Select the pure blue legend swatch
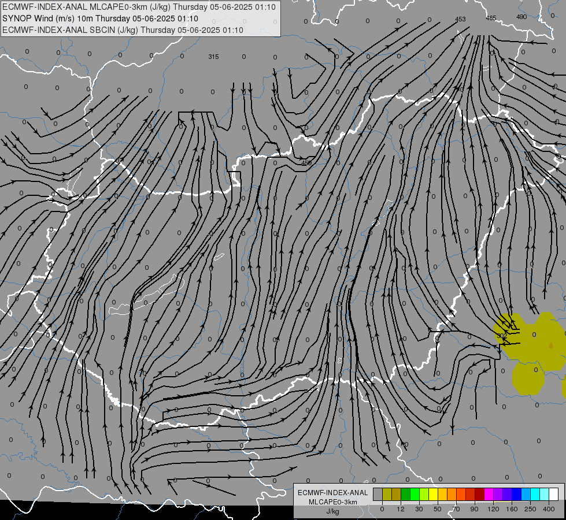 [516, 494]
